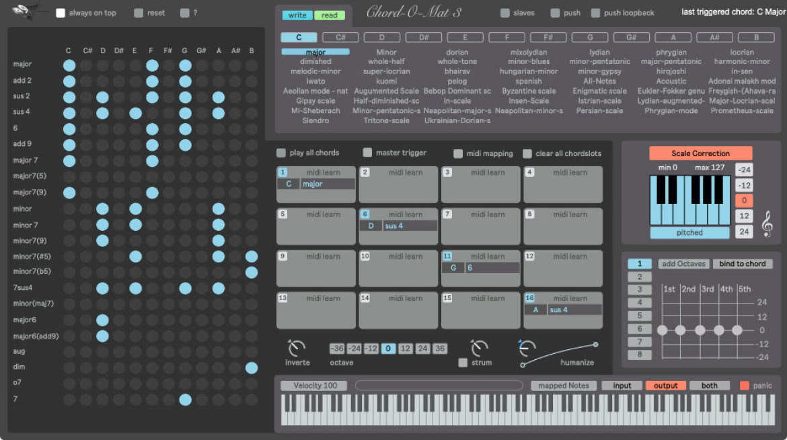Select chord slot 11 G 6

[x=480, y=268]
